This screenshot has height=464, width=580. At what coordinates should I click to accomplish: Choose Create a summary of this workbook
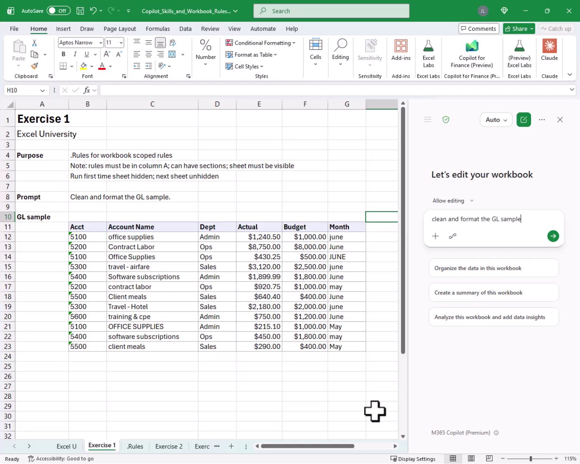[x=494, y=293]
